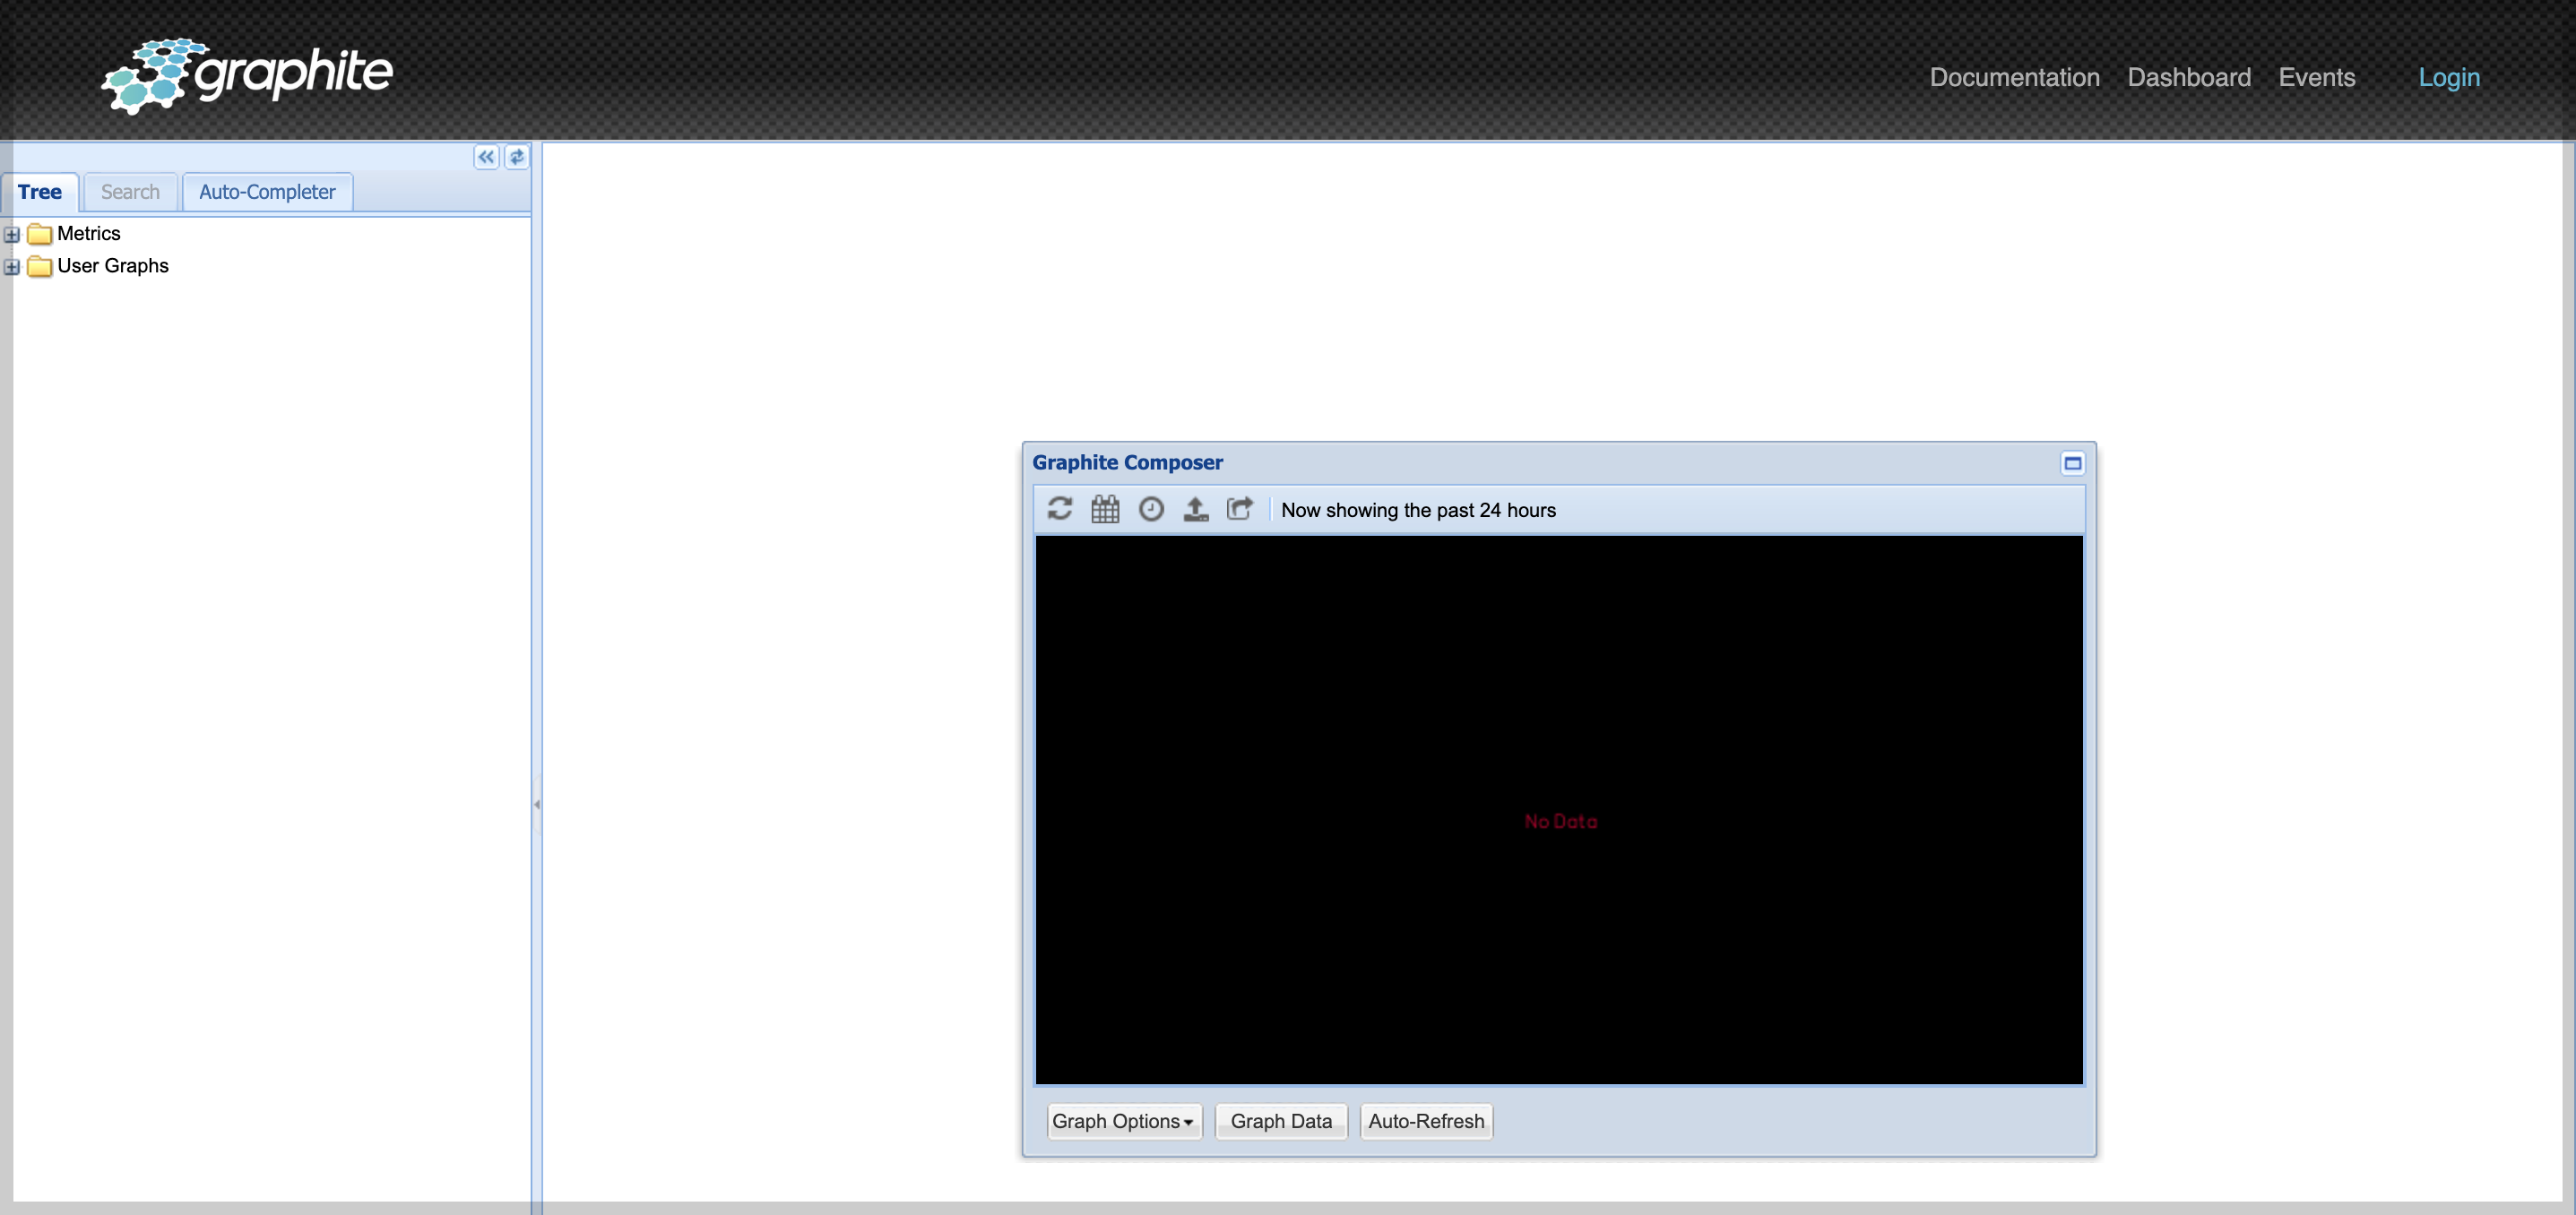Open the Graph Data dialog
The image size is (2576, 1215).
tap(1280, 1121)
